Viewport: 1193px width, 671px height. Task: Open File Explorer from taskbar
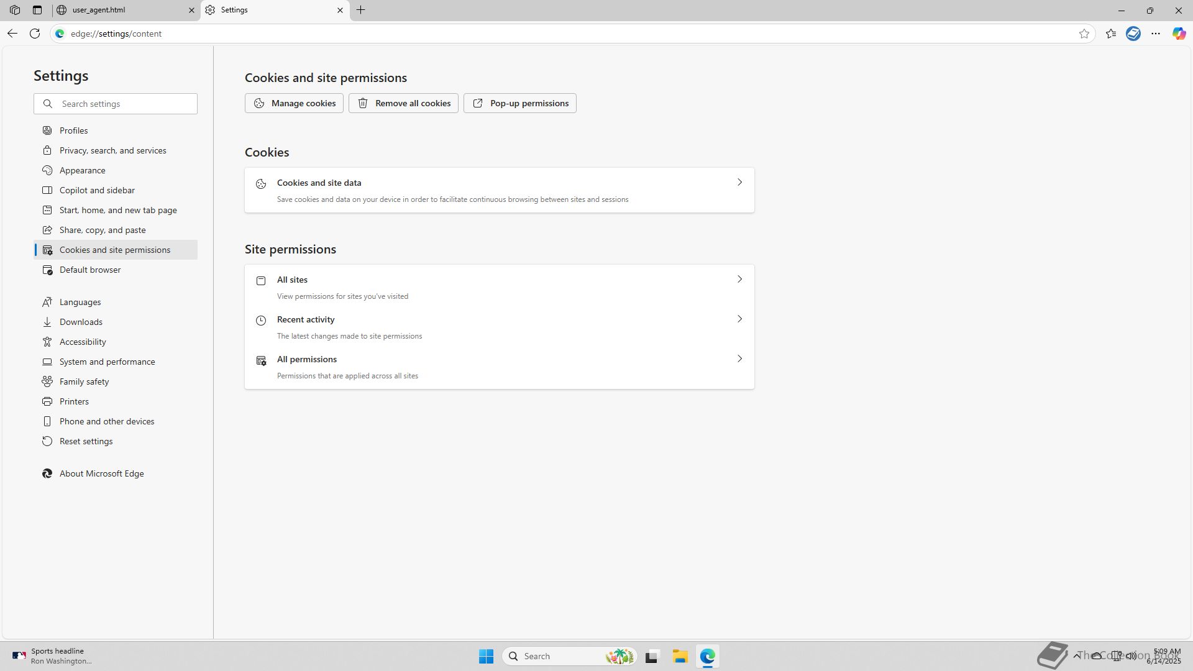[x=680, y=656]
